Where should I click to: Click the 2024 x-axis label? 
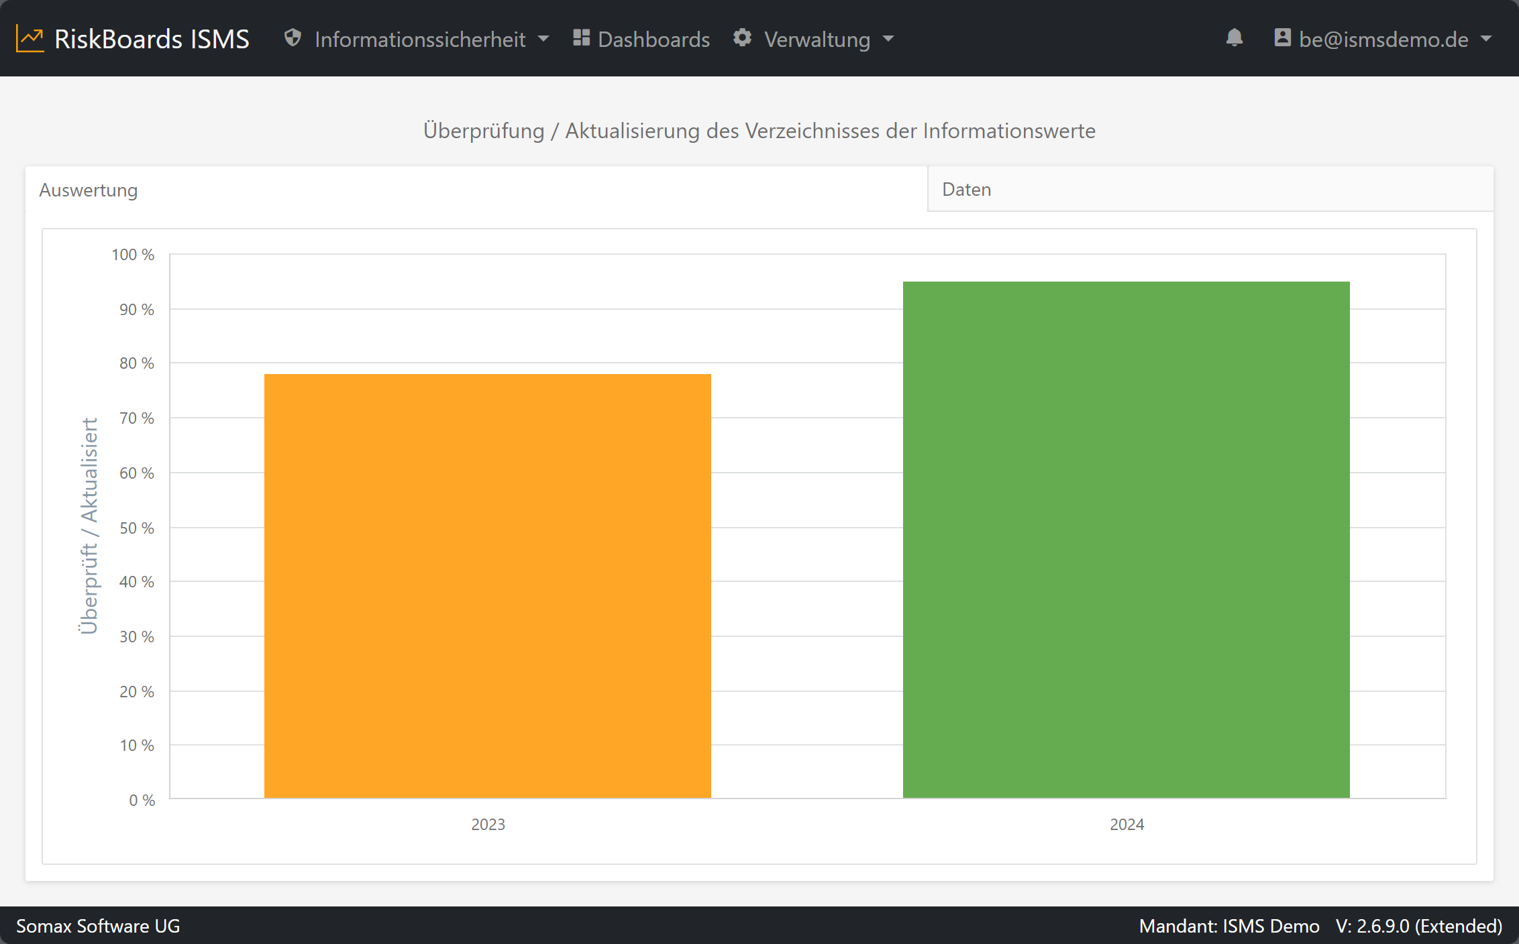(1127, 824)
